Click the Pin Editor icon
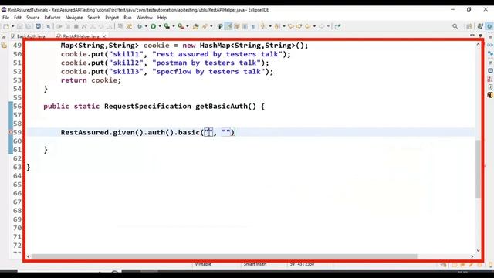This screenshot has height=278, width=494. tap(338, 26)
